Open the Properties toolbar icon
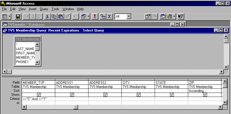Screen dimensions: 231x114 click(148, 16)
